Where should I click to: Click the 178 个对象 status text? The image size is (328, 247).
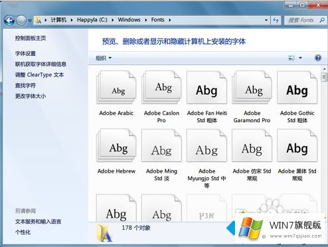click(136, 228)
